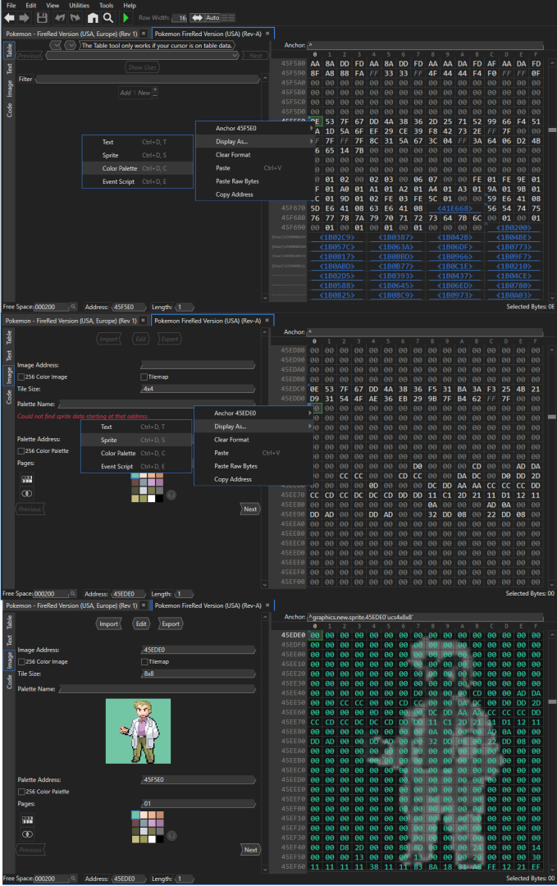Open the table selector dropdown in Table tool
The height and width of the screenshot is (886, 557).
(142, 56)
